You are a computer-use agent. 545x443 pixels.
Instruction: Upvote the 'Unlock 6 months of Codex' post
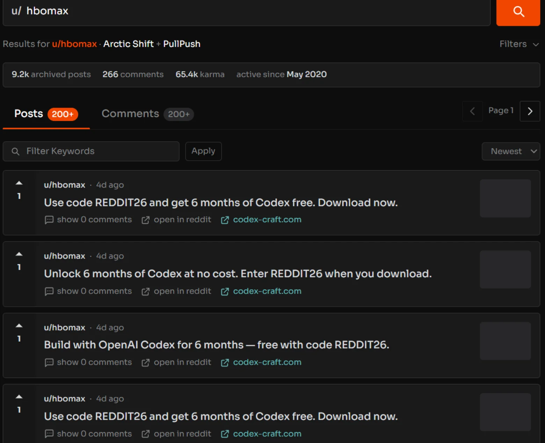click(19, 254)
